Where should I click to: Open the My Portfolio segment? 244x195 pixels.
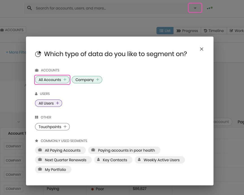click(53, 170)
